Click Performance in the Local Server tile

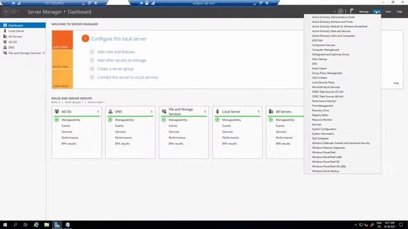click(x=230, y=137)
